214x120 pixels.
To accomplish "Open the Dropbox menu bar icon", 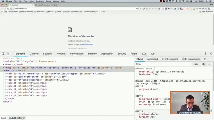I will (167, 1).
